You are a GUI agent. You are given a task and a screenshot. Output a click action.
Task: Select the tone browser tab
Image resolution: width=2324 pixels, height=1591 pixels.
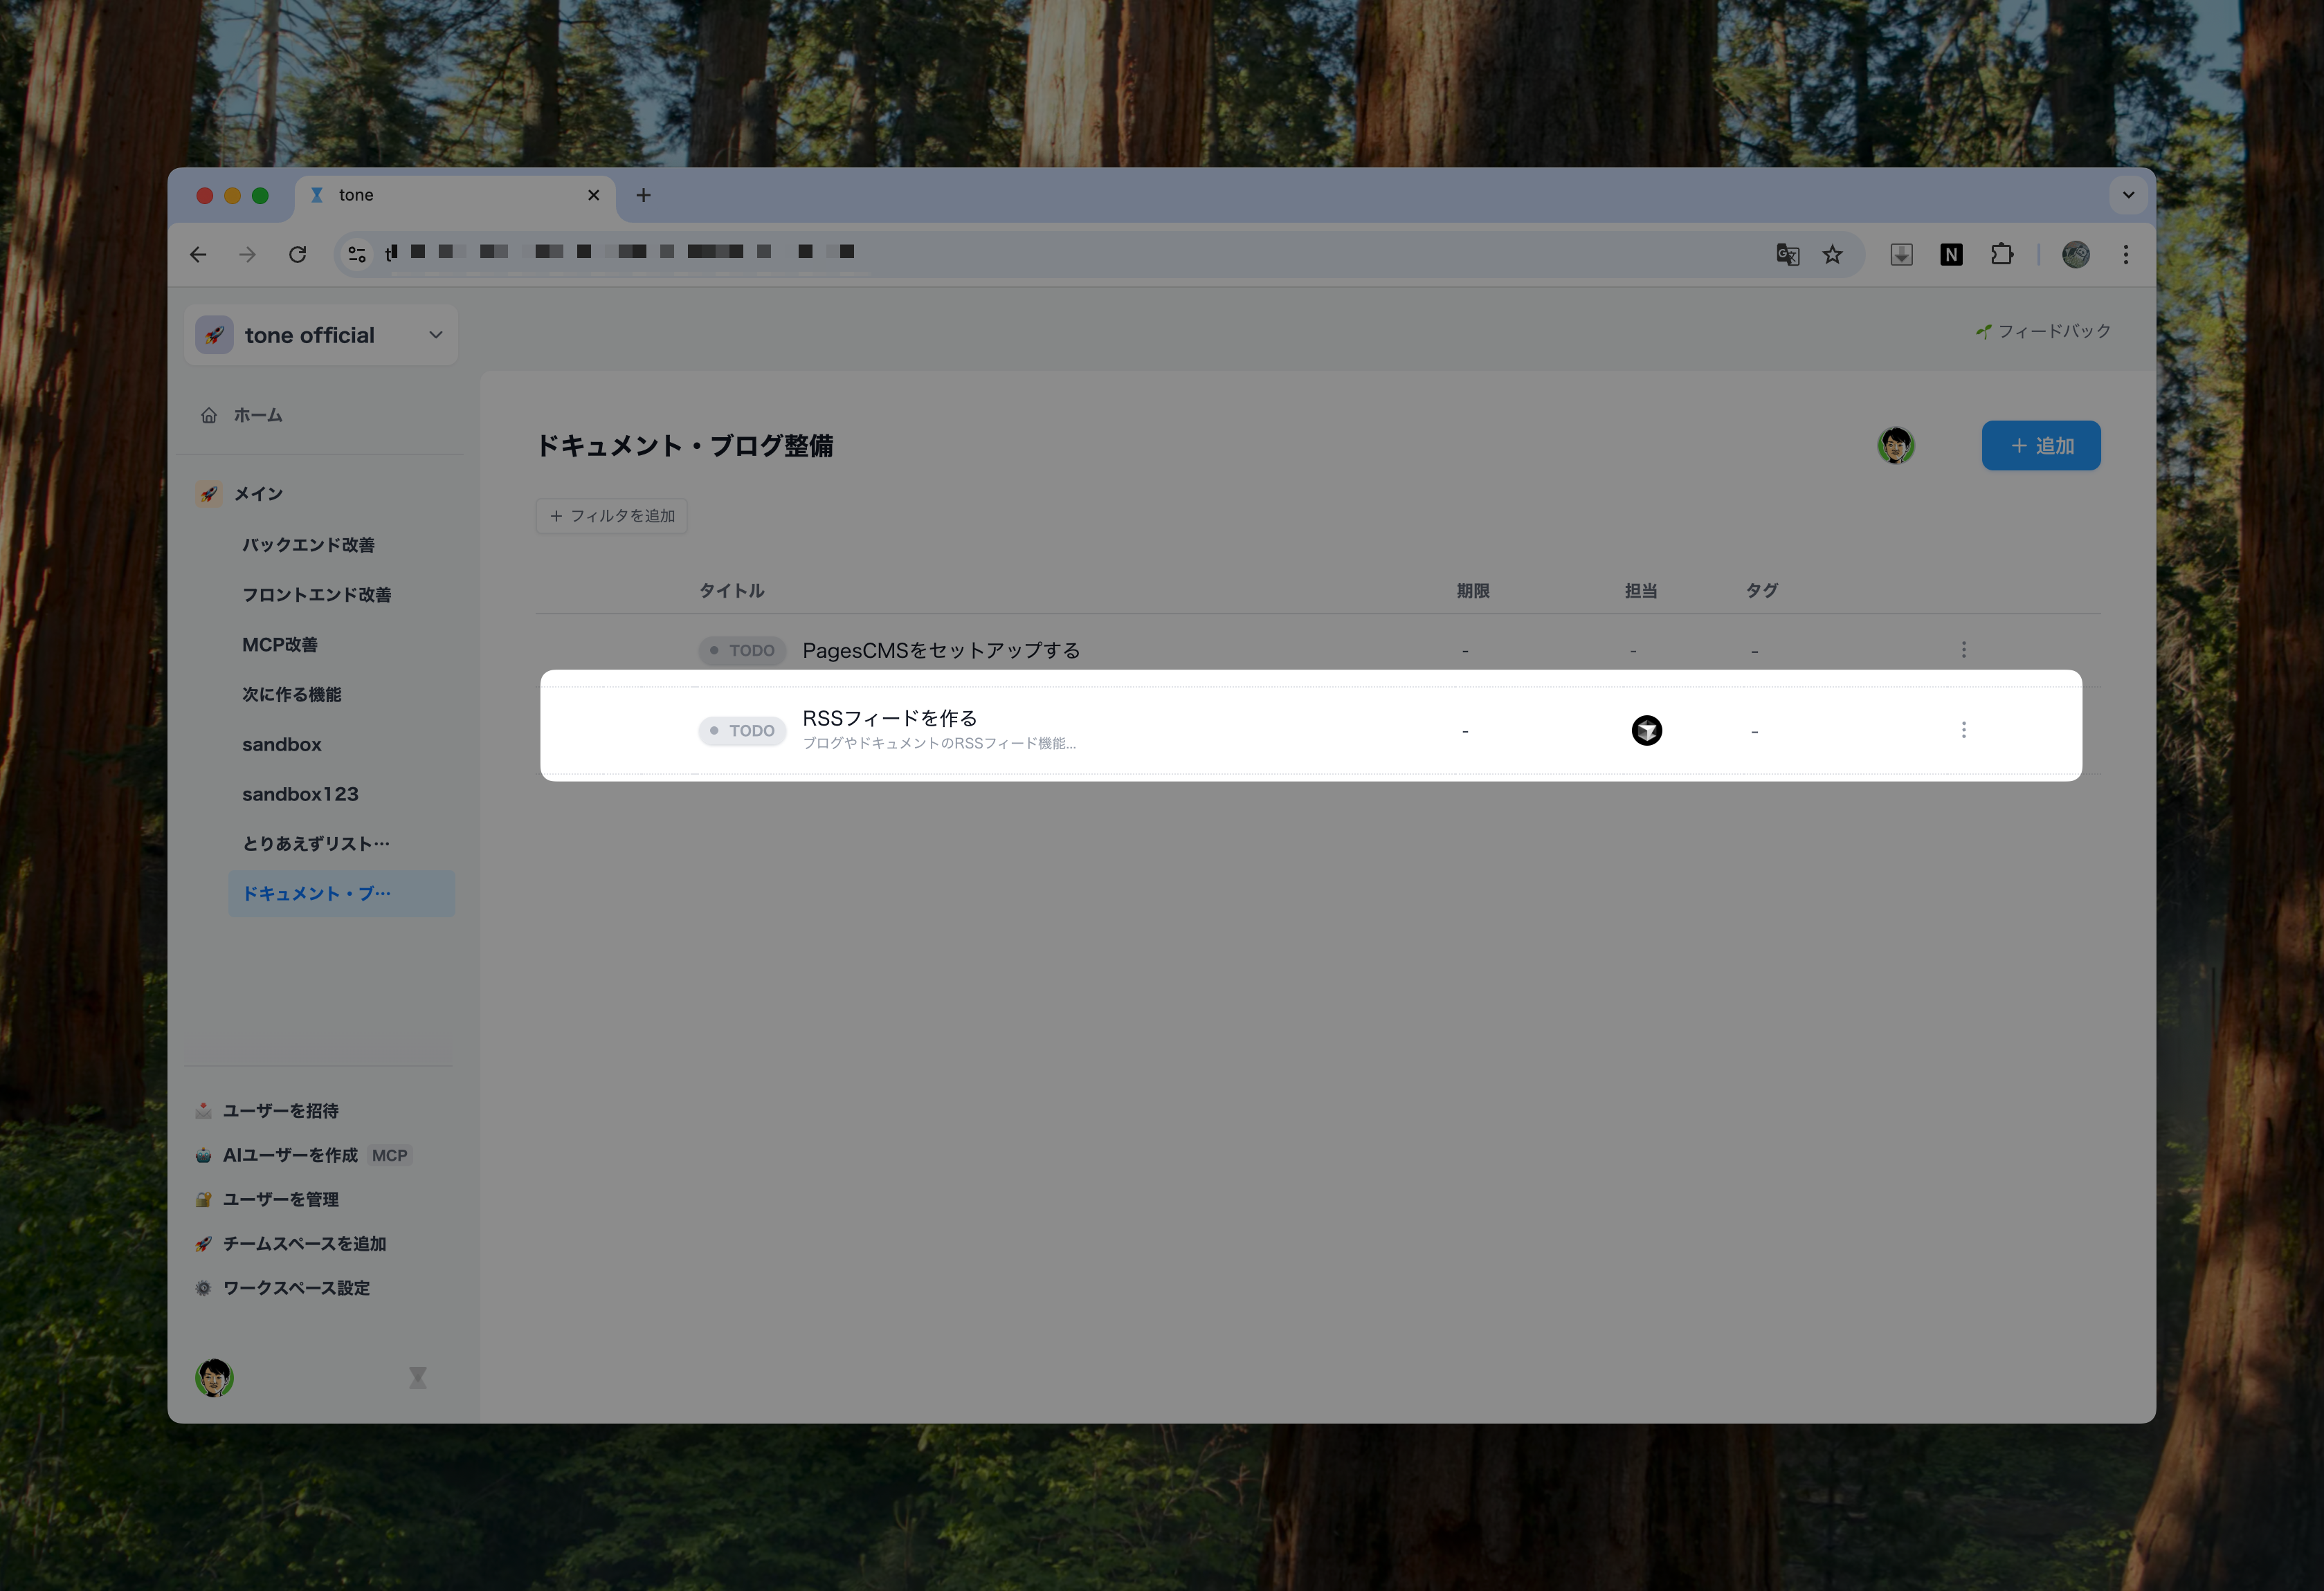(x=456, y=195)
